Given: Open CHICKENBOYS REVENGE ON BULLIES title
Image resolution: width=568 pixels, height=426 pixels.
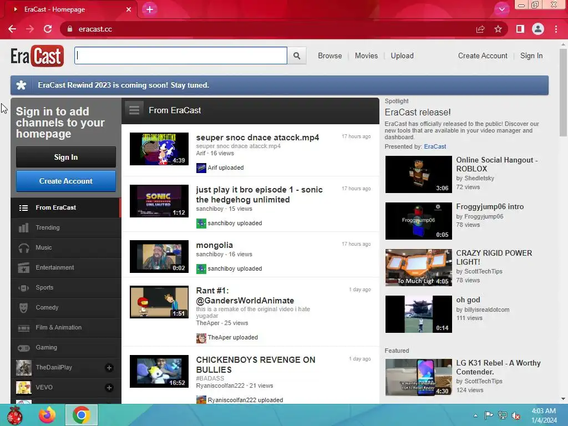Looking at the screenshot, I should (256, 365).
